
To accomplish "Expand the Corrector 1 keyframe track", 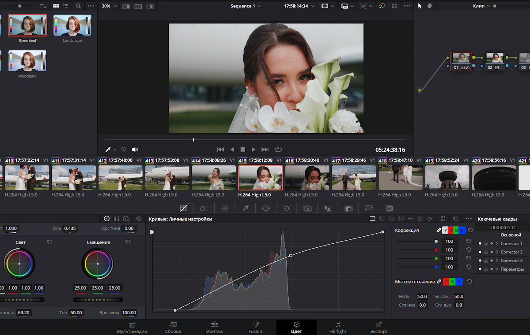I will pos(496,243).
